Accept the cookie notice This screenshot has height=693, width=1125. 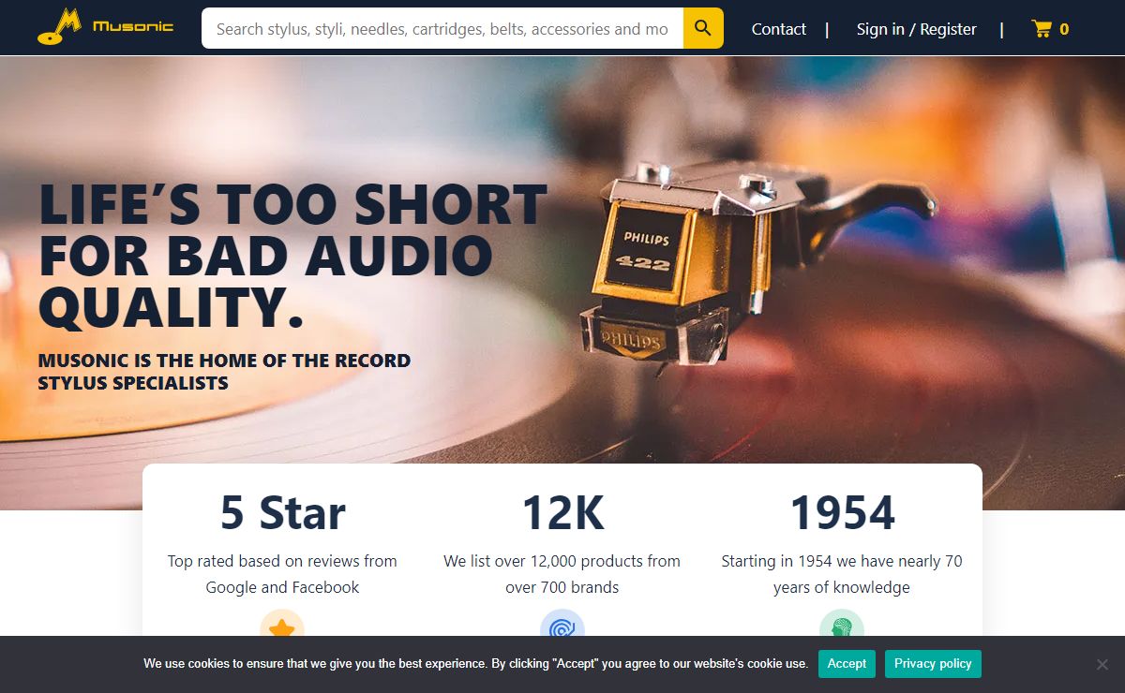coord(847,663)
